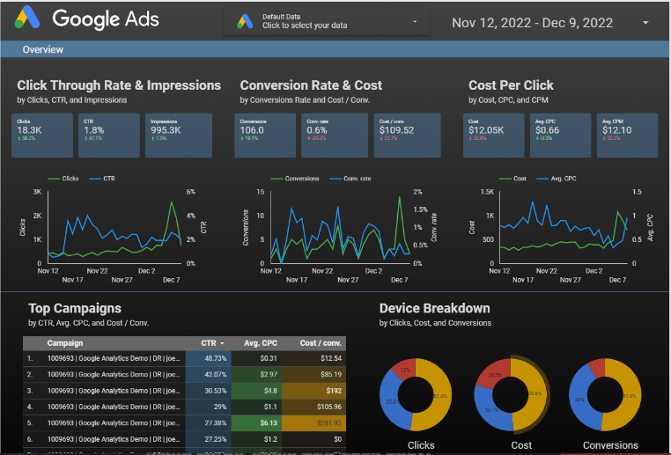Image resolution: width=671 pixels, height=455 pixels.
Task: Click the row 4 campaign name
Action: pos(114,407)
